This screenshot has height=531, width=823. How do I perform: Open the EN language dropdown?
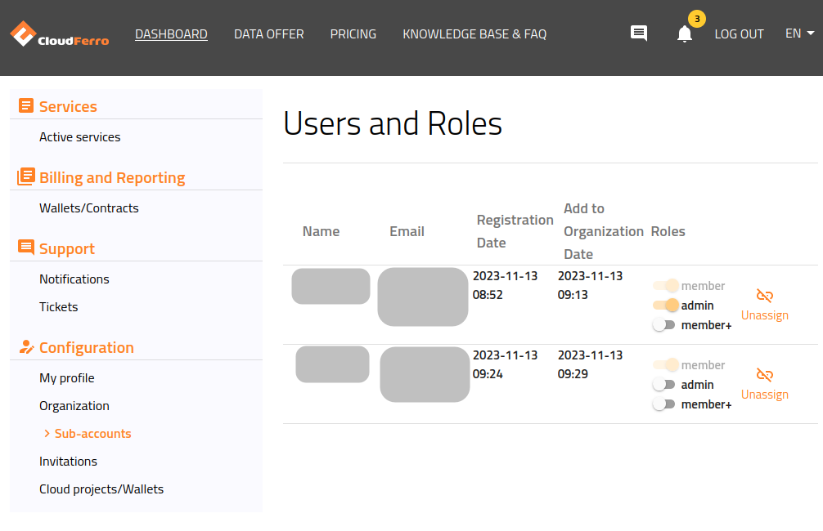click(799, 33)
